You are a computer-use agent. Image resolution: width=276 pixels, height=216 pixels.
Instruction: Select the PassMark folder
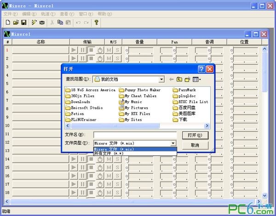[184, 90]
